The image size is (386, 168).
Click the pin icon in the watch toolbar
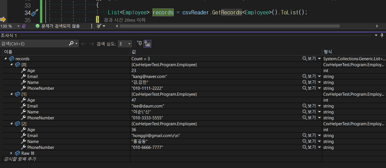coord(139,44)
